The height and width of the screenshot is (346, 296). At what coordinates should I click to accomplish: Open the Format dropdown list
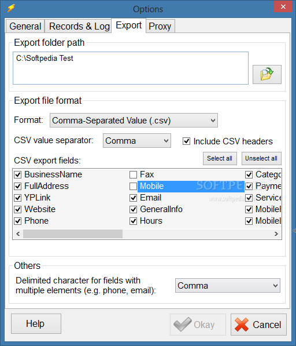[134, 121]
